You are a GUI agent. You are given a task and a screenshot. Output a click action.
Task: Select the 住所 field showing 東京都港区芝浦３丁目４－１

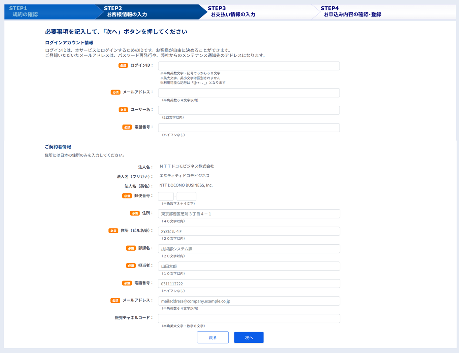249,213
